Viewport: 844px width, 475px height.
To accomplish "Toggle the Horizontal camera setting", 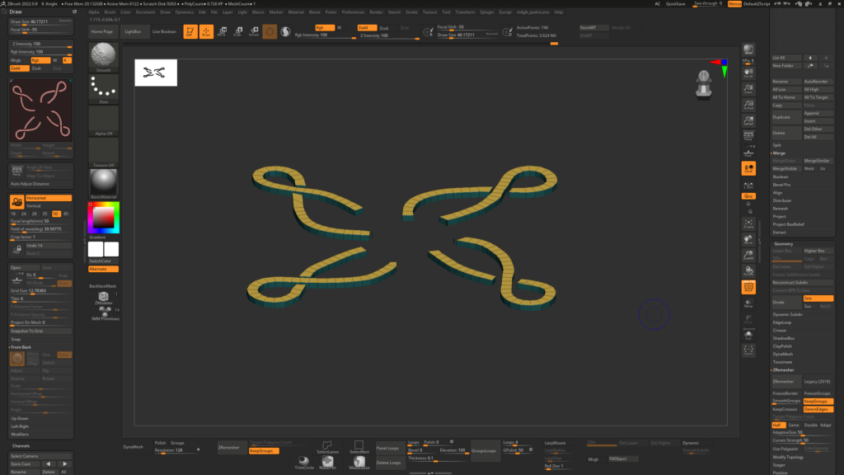I will (x=49, y=198).
